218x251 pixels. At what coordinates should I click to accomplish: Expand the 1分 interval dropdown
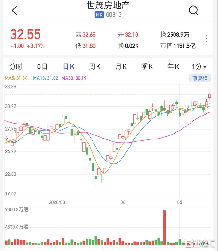click(199, 66)
